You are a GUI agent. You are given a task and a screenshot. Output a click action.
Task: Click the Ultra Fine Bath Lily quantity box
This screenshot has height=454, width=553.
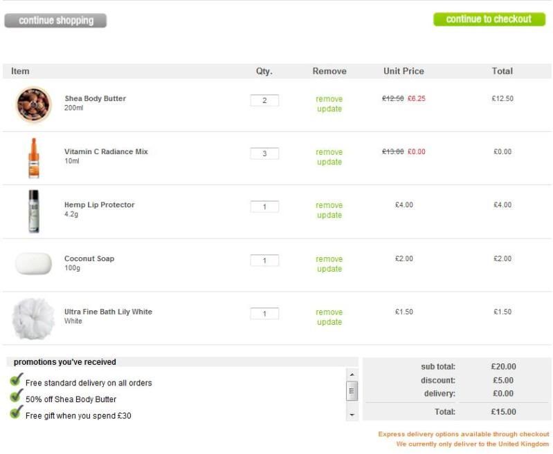click(264, 314)
